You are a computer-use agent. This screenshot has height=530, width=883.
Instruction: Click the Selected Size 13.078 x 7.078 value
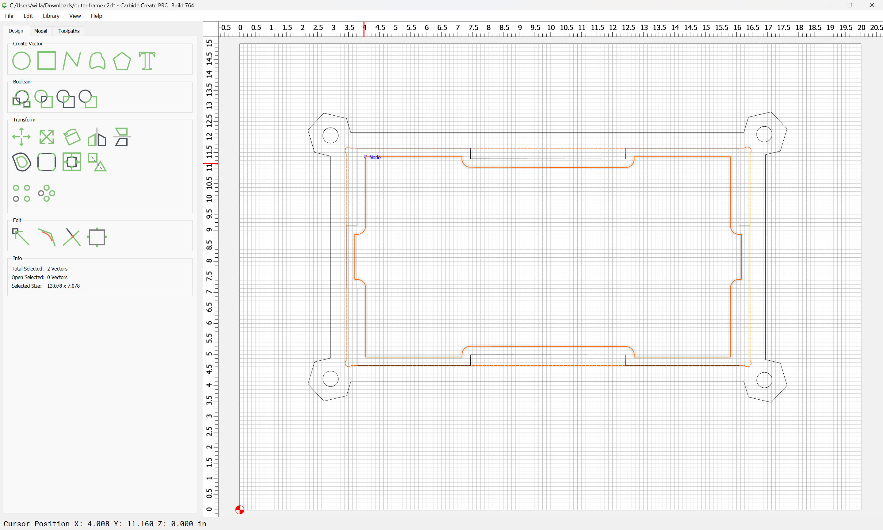pos(63,286)
